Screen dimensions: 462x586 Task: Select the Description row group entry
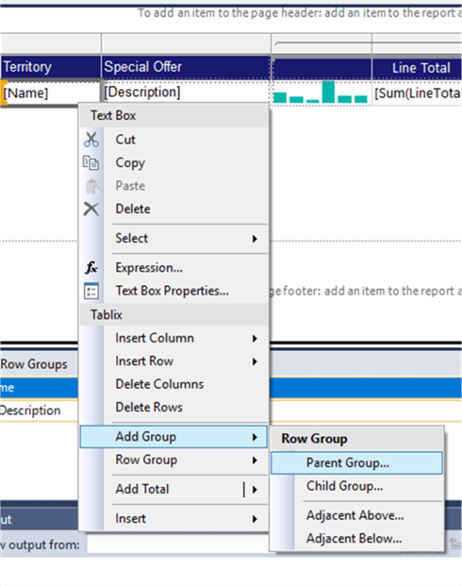click(x=39, y=410)
